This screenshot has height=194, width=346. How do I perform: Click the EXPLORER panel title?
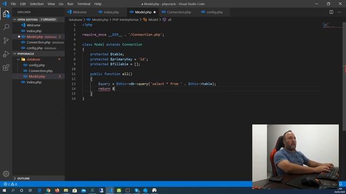pos(24,12)
